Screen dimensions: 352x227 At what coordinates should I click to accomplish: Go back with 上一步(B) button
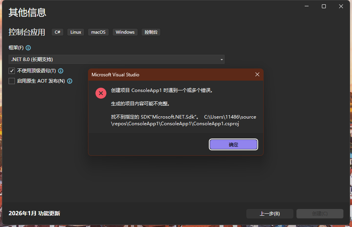(270, 214)
